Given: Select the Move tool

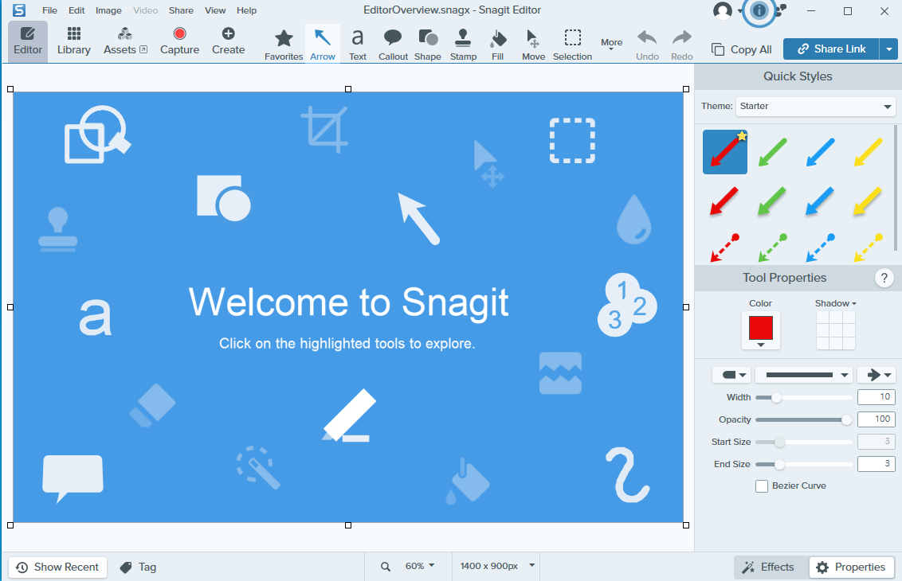Looking at the screenshot, I should point(533,44).
